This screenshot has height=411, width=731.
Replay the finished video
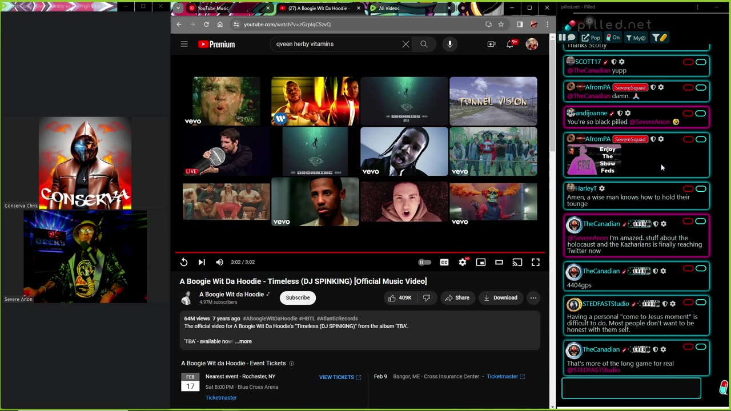pos(184,262)
